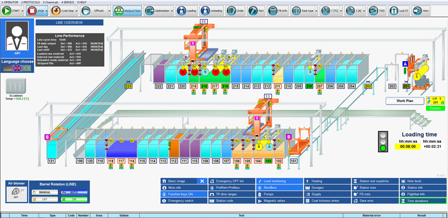This screenshot has height=218, width=448.
Task: Open the 2 PROTOCOLS menu
Action: 31,2
